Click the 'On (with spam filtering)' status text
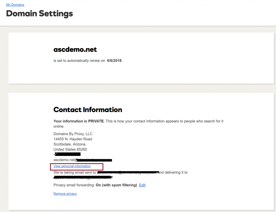Screen dimensions: 276x212 tap(116, 185)
